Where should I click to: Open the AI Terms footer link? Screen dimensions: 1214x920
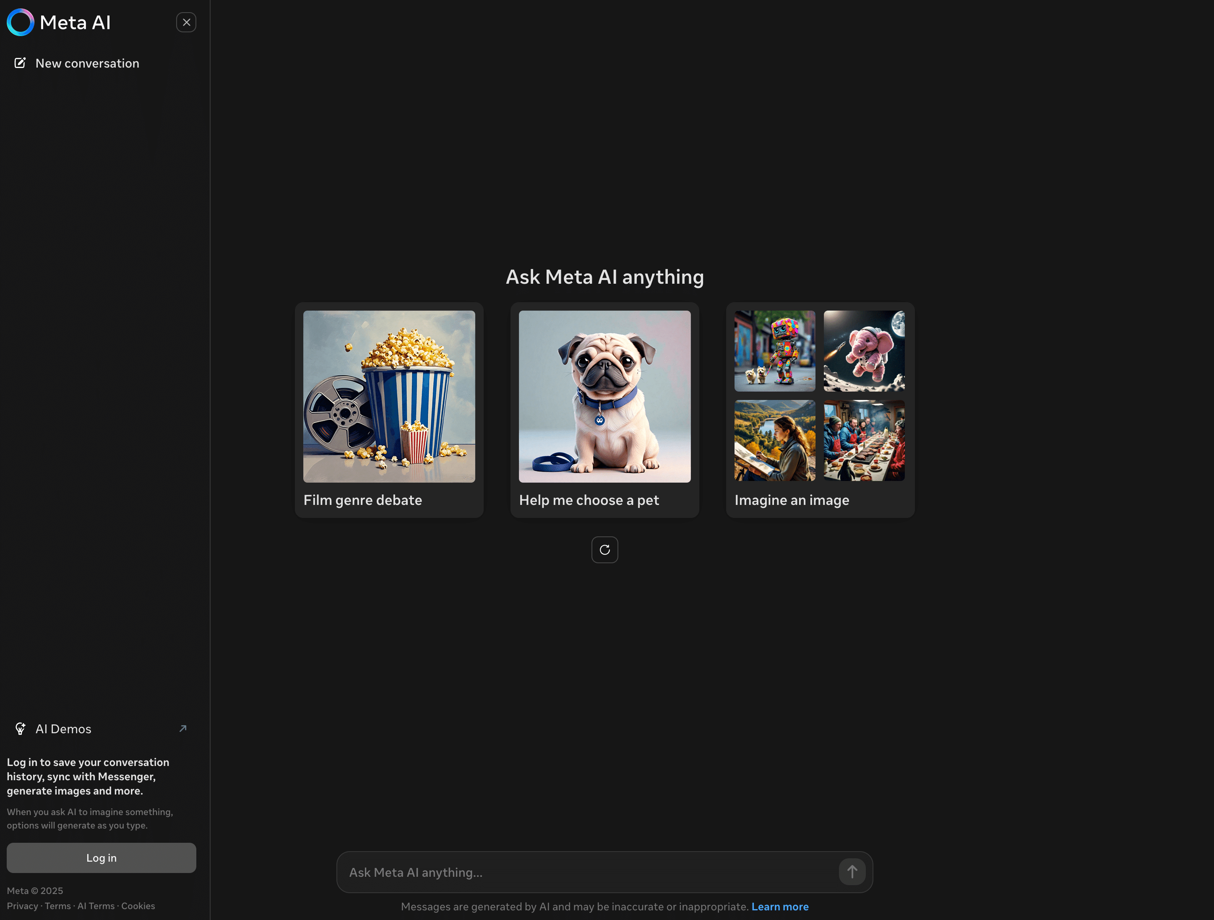click(96, 906)
